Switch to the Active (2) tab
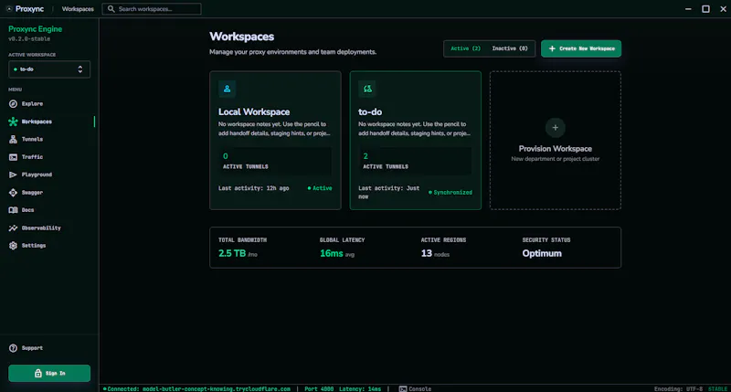The width and height of the screenshot is (731, 392). 465,48
